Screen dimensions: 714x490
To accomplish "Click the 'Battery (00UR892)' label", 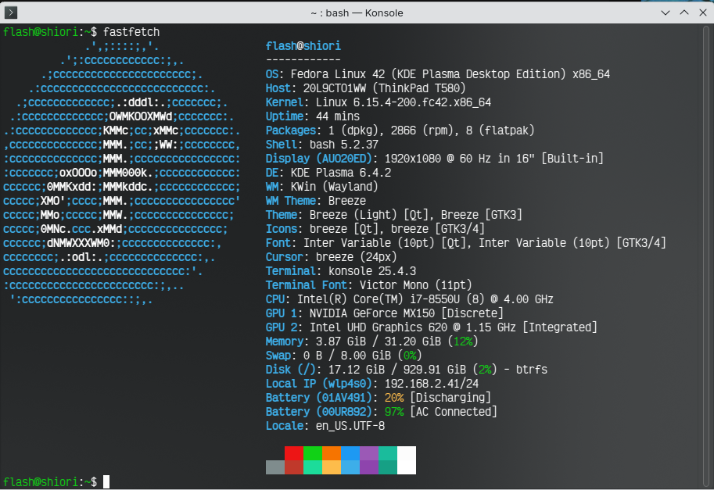I will [319, 413].
